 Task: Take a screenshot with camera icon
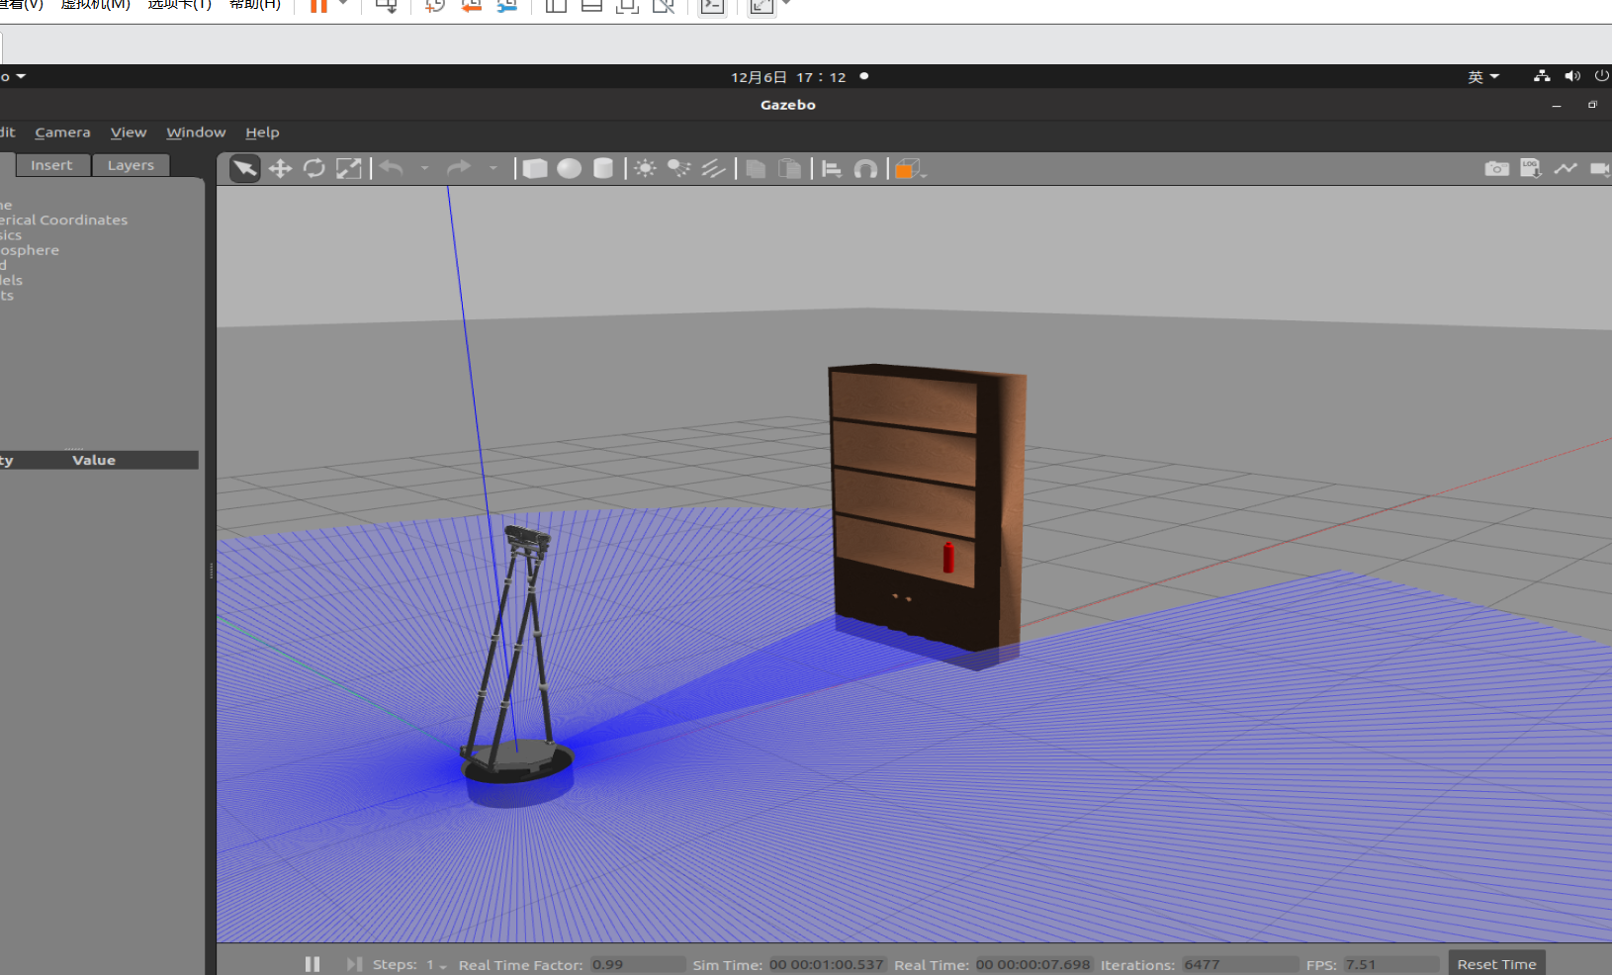coord(1496,169)
